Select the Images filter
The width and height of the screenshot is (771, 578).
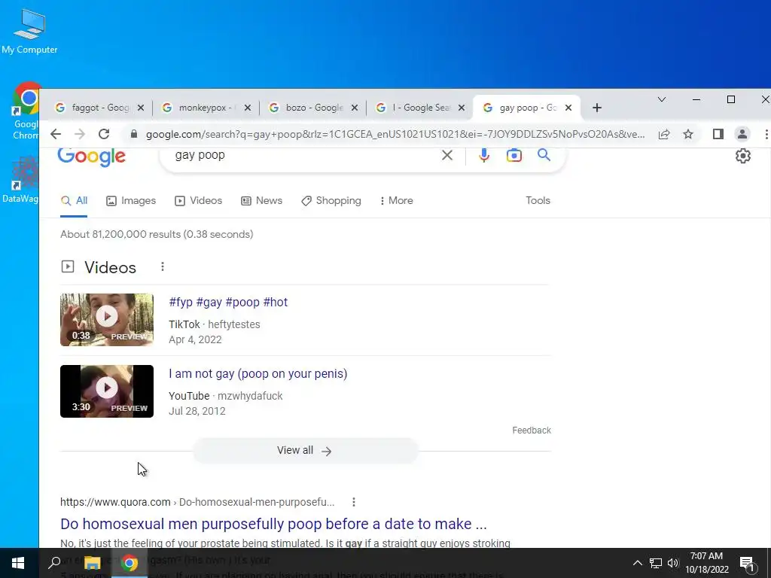[x=131, y=200]
